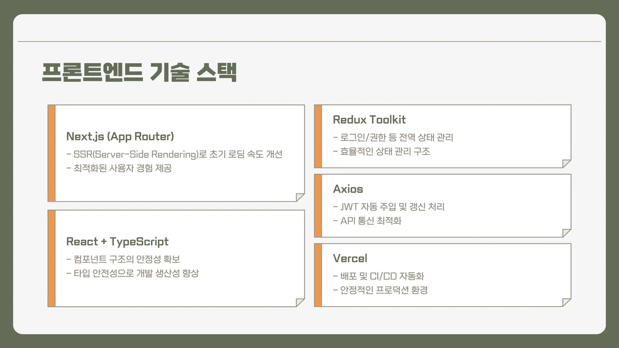Click the folded corner on Redux Toolkit card
Viewport: 619px width, 348px height.
pyautogui.click(x=566, y=163)
